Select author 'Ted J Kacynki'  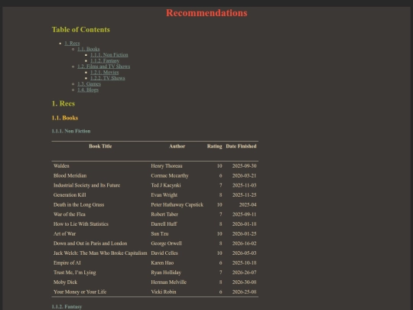click(x=166, y=185)
